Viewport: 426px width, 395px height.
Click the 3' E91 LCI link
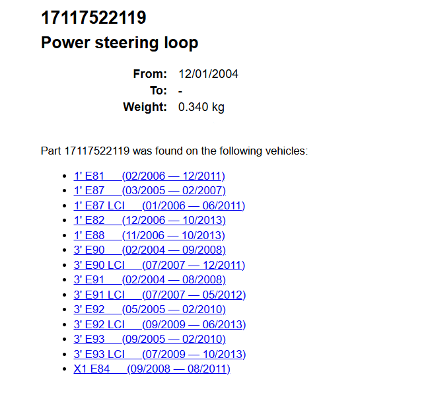click(159, 295)
